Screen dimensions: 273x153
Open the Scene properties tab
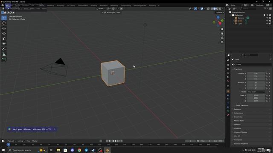[x=228, y=77]
